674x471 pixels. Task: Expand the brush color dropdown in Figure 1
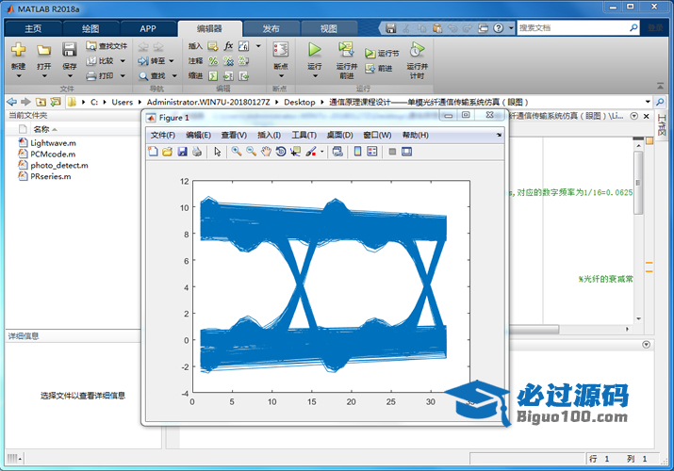[x=322, y=151]
